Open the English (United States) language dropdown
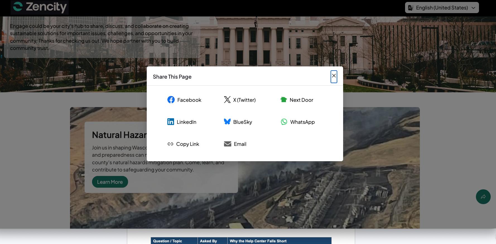The width and height of the screenshot is (496, 244). tap(442, 8)
